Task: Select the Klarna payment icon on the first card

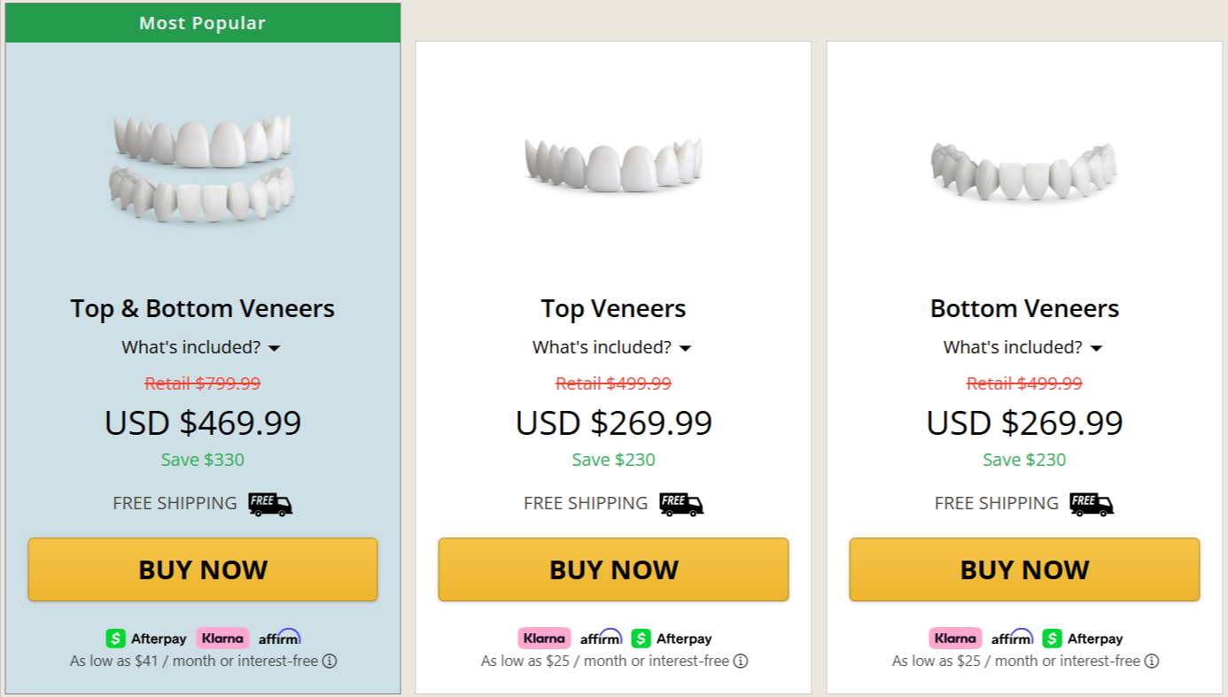Action: coord(222,638)
